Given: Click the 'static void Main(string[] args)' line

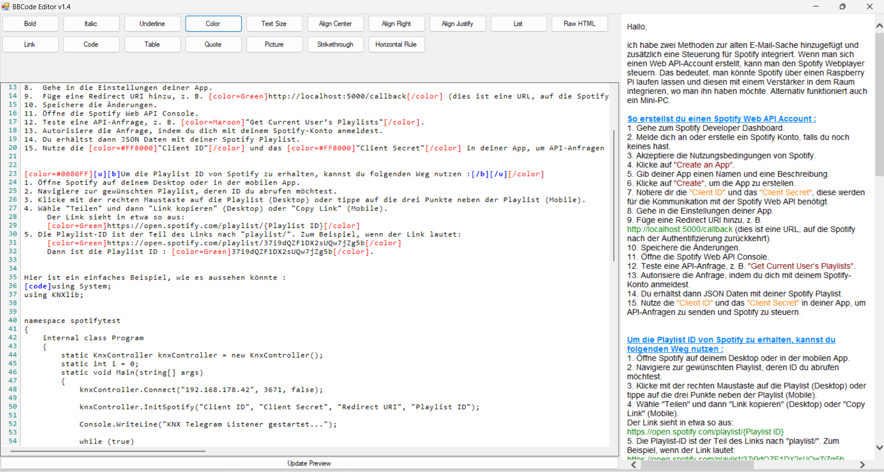Looking at the screenshot, I should pos(132,373).
